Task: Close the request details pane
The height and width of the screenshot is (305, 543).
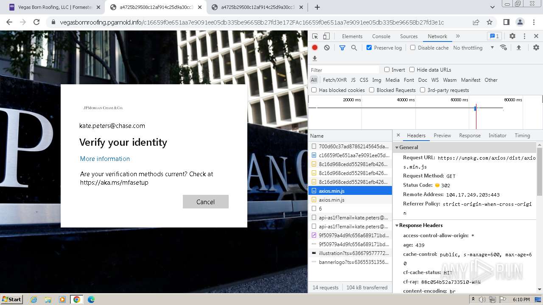Action: [x=398, y=136]
